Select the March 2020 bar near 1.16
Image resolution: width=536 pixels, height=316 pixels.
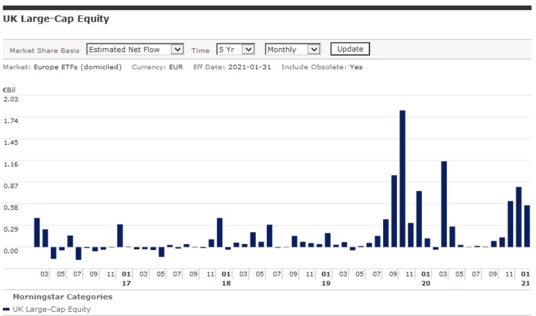coord(444,204)
